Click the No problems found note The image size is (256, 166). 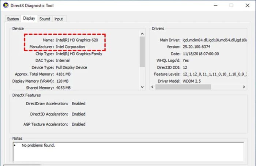(38, 145)
